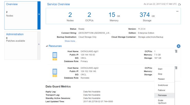Open the Resources gear settings menu
This screenshot has width=190, height=105.
179,46
